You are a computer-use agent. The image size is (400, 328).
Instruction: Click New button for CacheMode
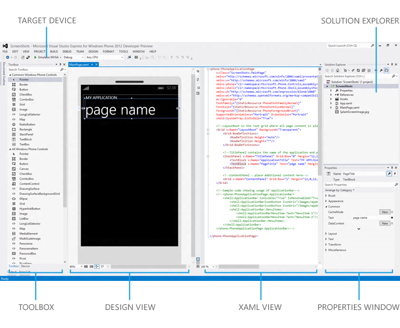(385, 212)
